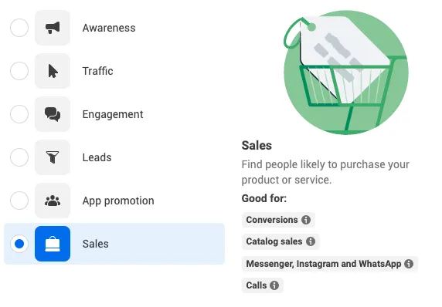Click info icon beside Messenger, Instagram and WhatsApp
Image resolution: width=442 pixels, height=307 pixels.
pyautogui.click(x=409, y=264)
